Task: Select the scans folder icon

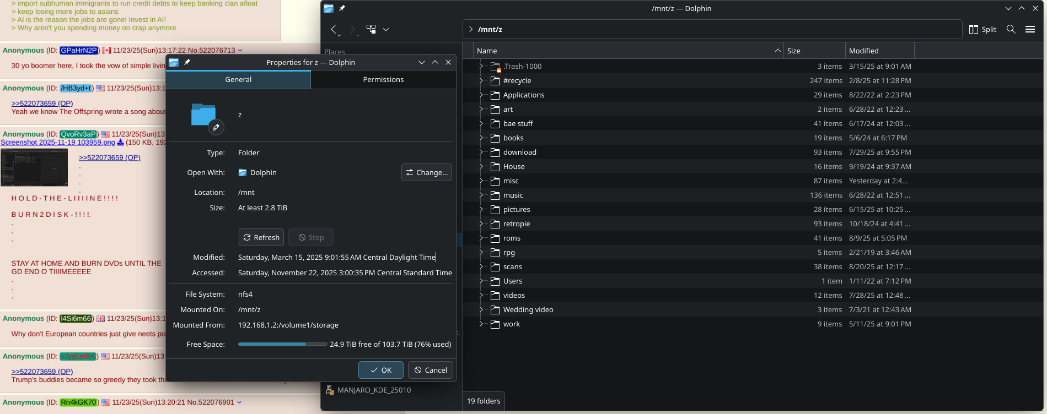Action: [x=495, y=266]
